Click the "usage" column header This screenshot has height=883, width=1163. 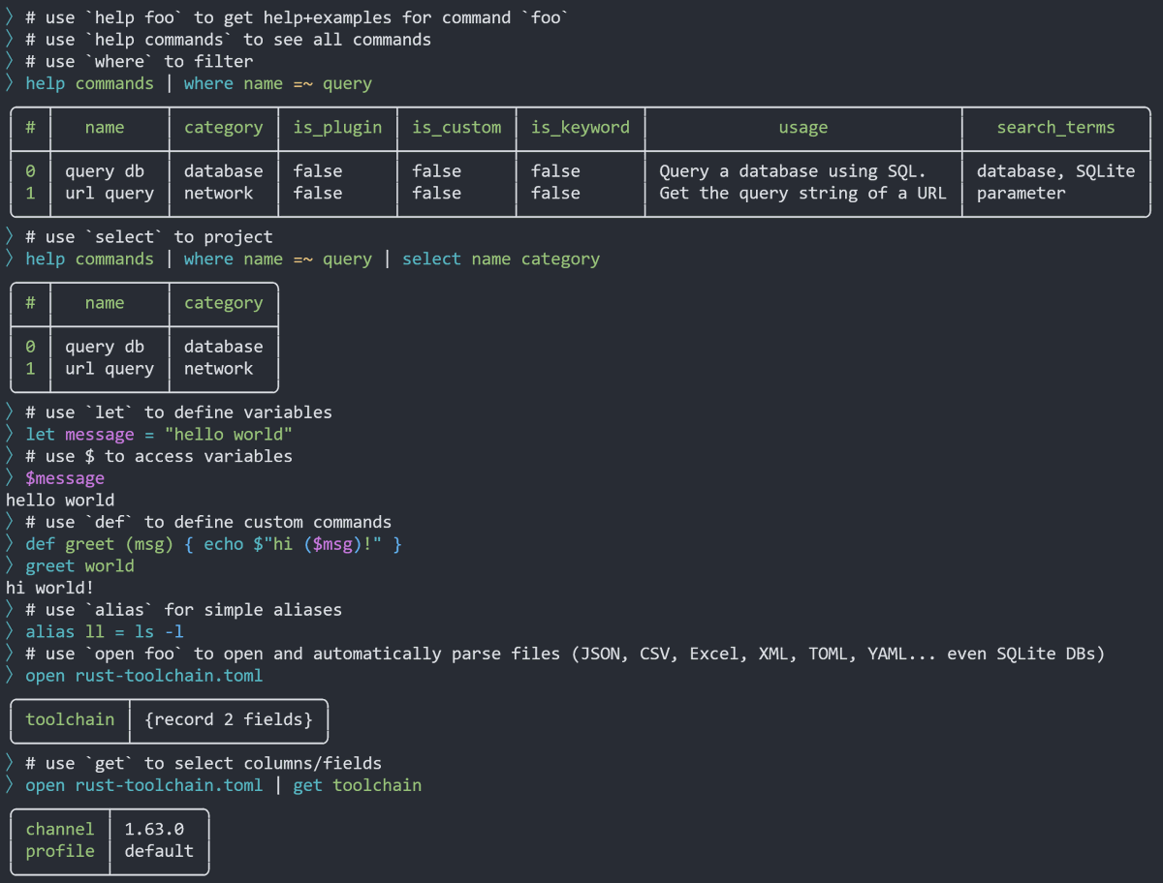pos(803,128)
